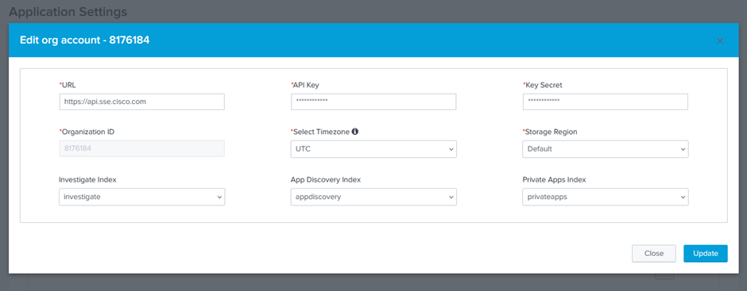Click the API Key label
This screenshot has height=291, width=747.
[x=305, y=85]
